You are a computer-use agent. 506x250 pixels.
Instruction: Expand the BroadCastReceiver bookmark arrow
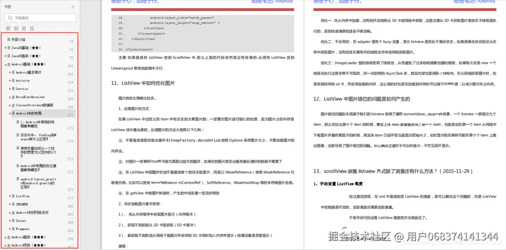pyautogui.click(x=10, y=97)
